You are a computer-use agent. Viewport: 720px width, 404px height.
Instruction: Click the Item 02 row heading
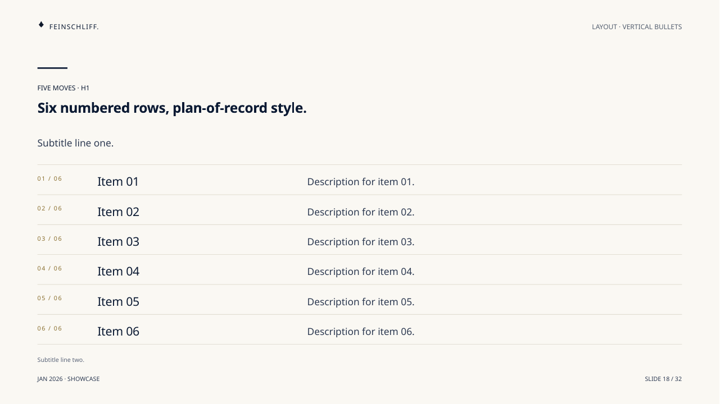[118, 212]
